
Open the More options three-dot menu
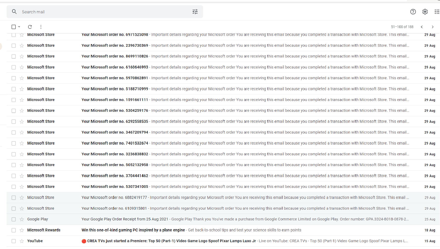pos(41,27)
